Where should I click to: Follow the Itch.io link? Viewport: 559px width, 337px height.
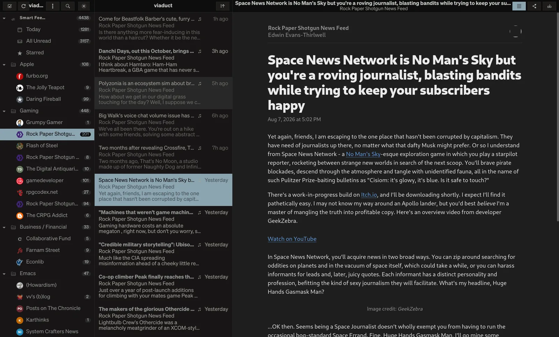click(x=369, y=195)
